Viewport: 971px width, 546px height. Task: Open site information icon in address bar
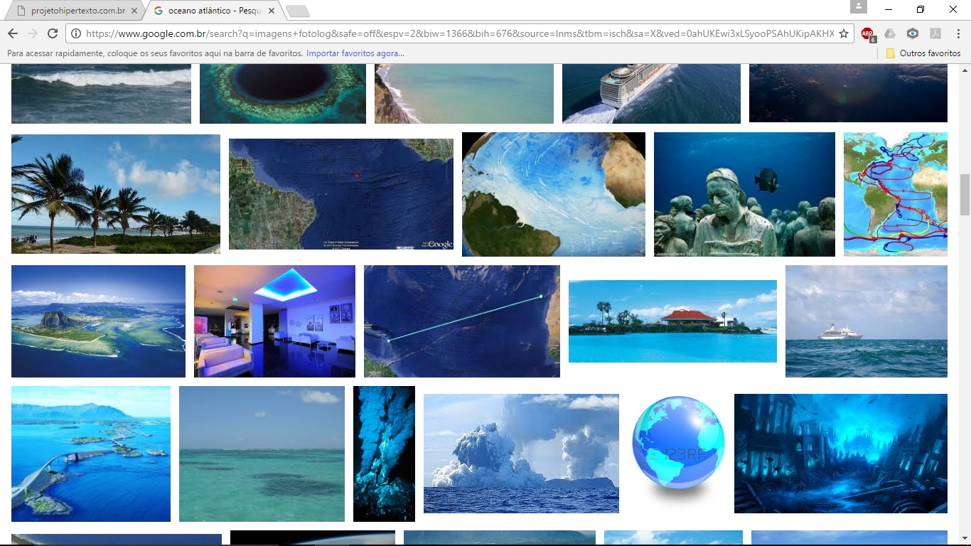point(76,33)
